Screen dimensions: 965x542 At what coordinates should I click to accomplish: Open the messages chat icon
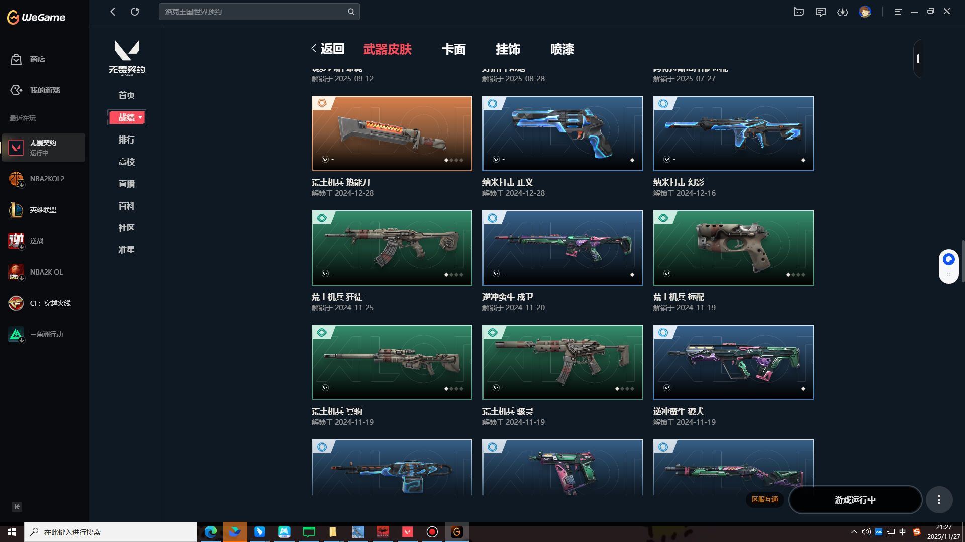pyautogui.click(x=821, y=12)
